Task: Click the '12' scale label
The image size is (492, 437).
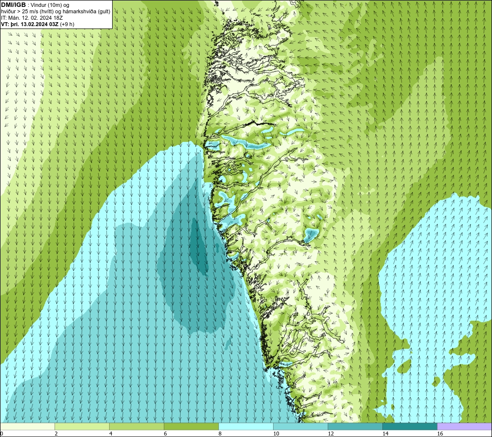Action: (x=331, y=434)
